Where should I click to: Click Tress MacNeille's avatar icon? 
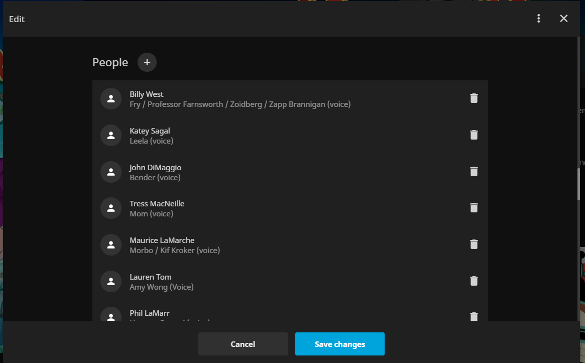click(x=111, y=208)
